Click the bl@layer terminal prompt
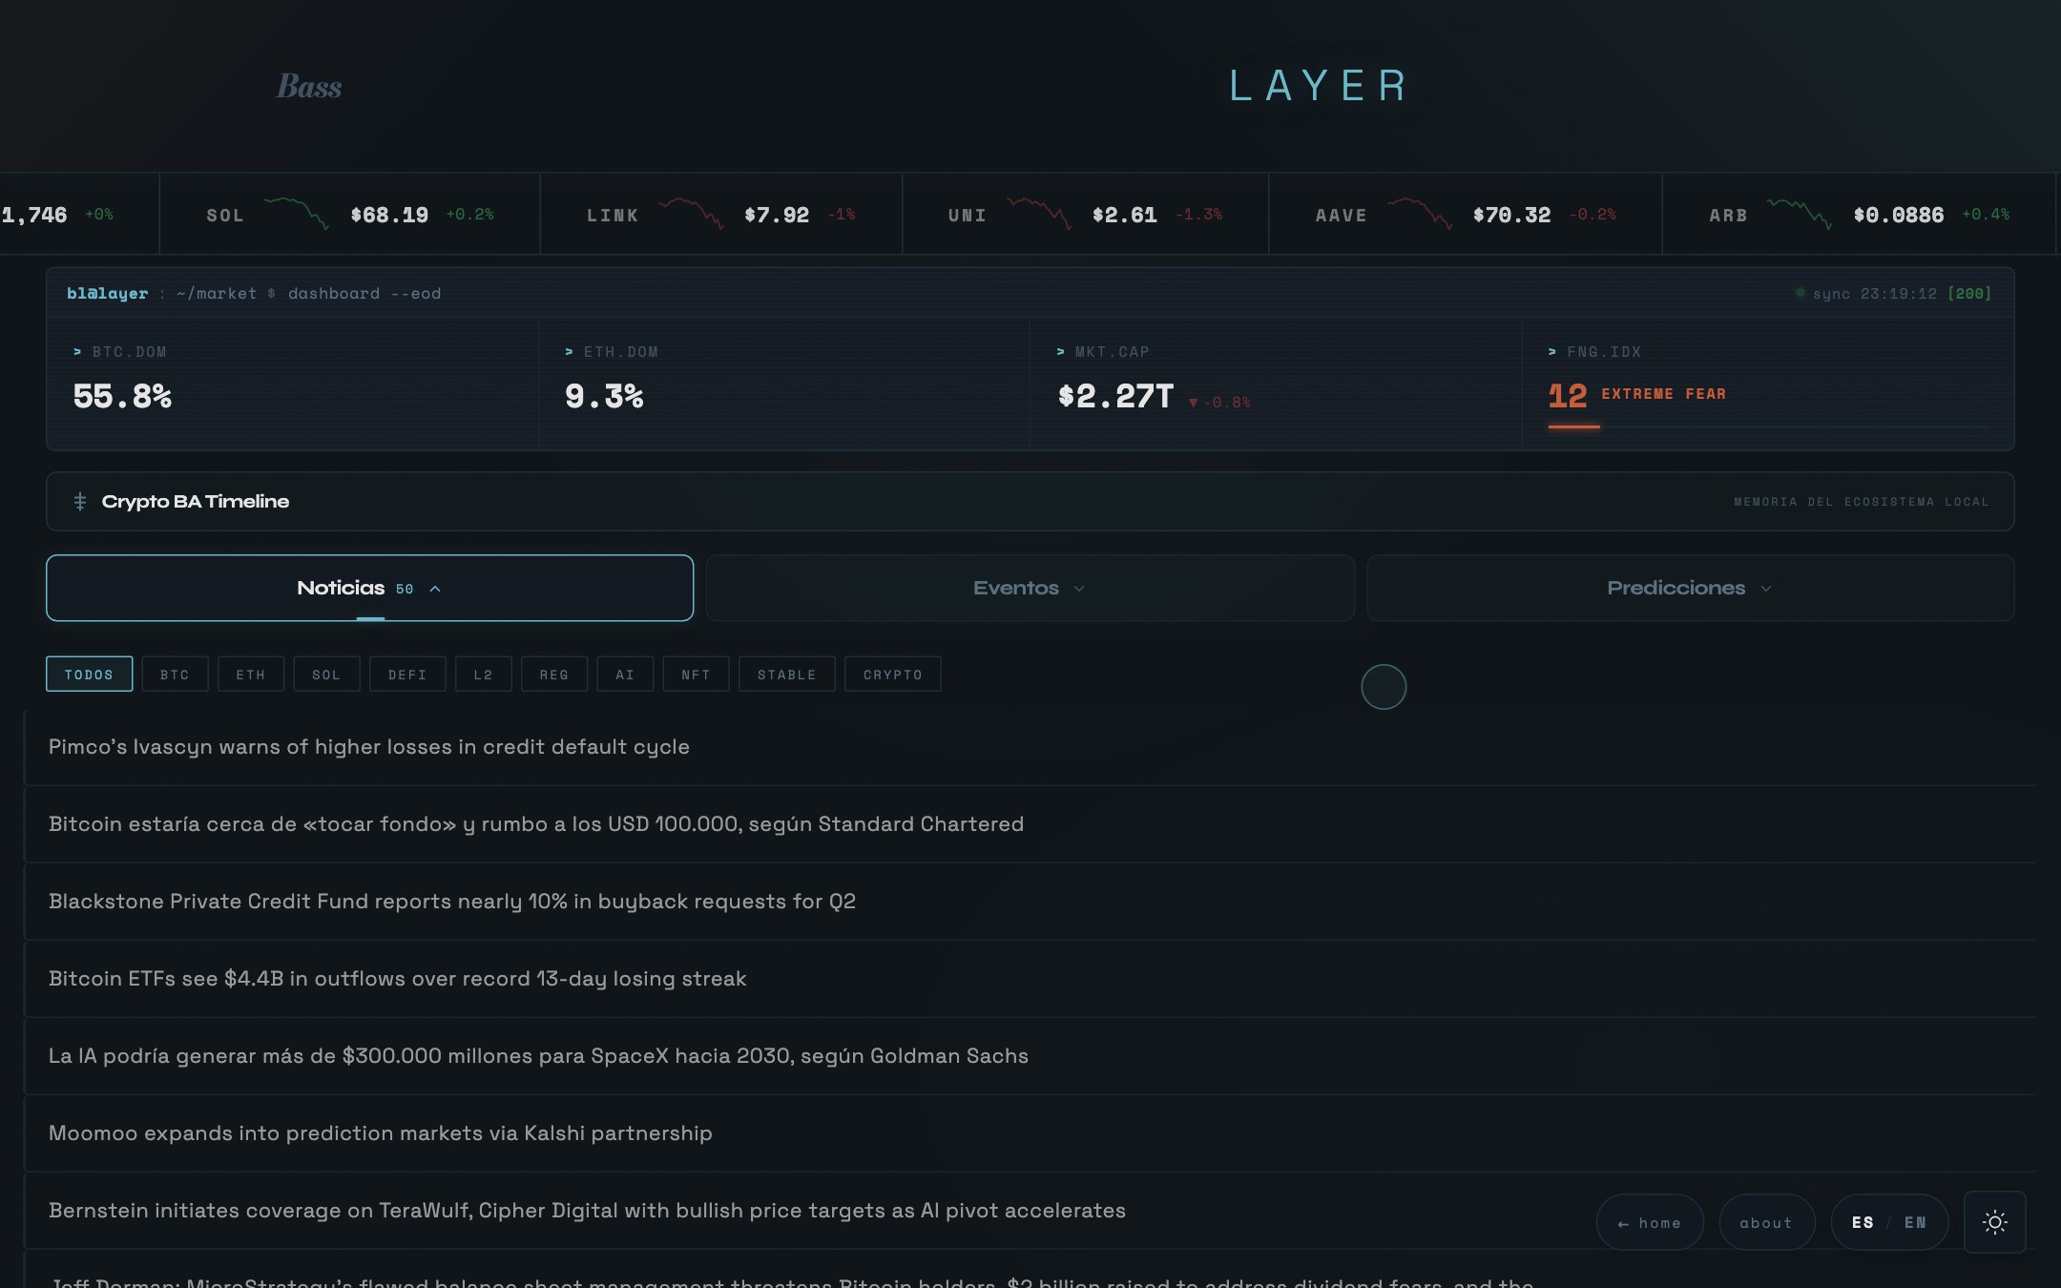The height and width of the screenshot is (1288, 2061). (x=107, y=293)
